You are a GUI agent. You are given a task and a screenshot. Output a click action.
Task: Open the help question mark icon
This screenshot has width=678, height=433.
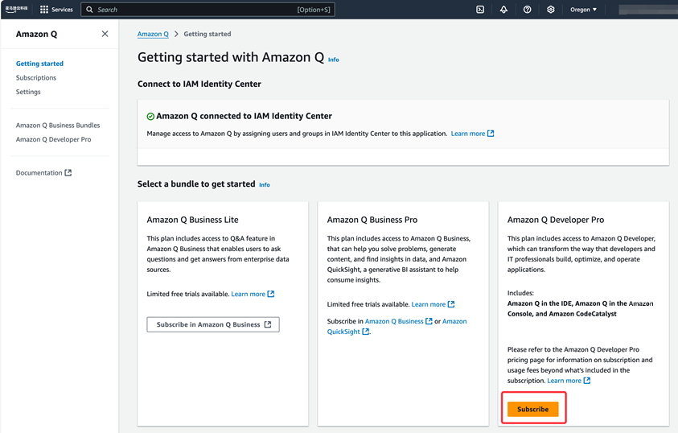527,10
